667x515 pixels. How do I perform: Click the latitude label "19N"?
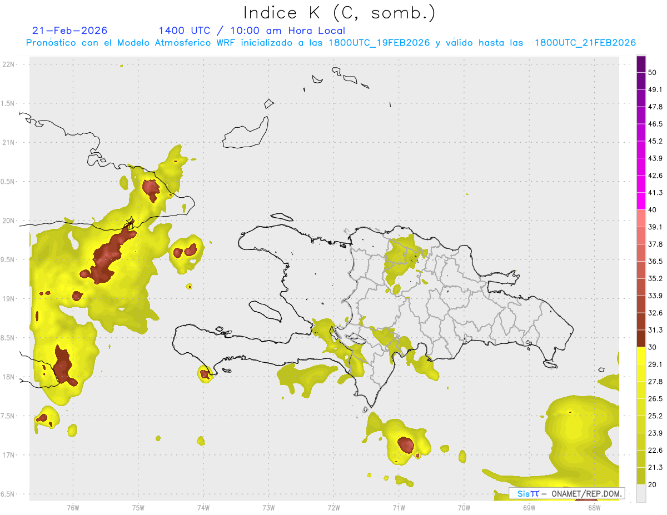[9, 298]
